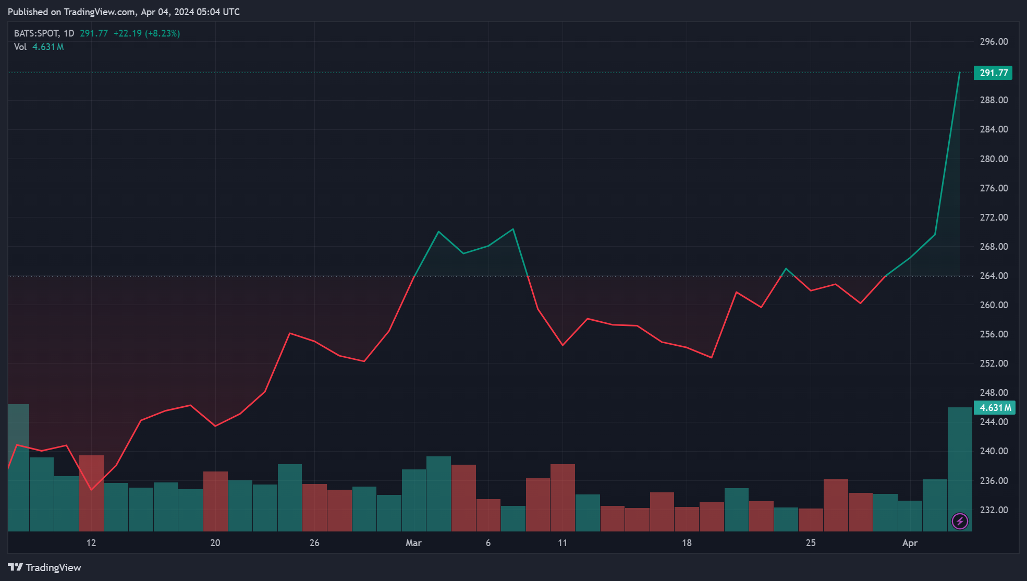The image size is (1027, 581).
Task: Click the Apr label on time axis
Action: coord(910,543)
